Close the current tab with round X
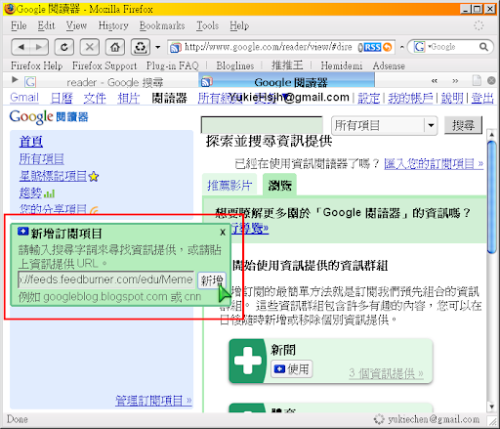This screenshot has height=429, width=500. pos(491,80)
